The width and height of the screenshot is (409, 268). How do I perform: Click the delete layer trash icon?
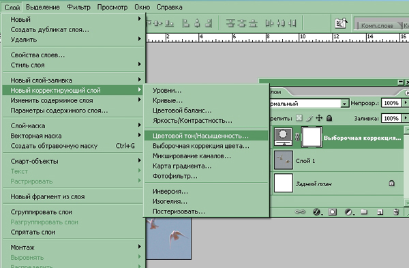coord(396,212)
